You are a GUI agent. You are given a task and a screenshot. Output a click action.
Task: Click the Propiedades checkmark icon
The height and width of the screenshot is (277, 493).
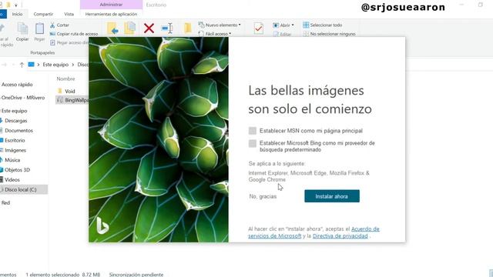pos(259,28)
